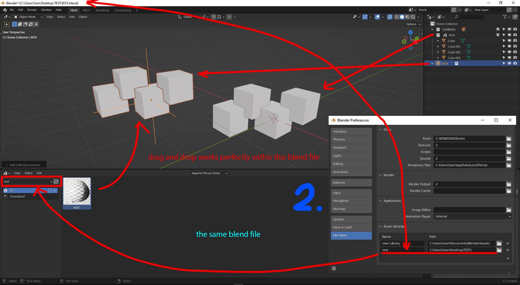Open the Object Mode dropdown

tap(28, 17)
